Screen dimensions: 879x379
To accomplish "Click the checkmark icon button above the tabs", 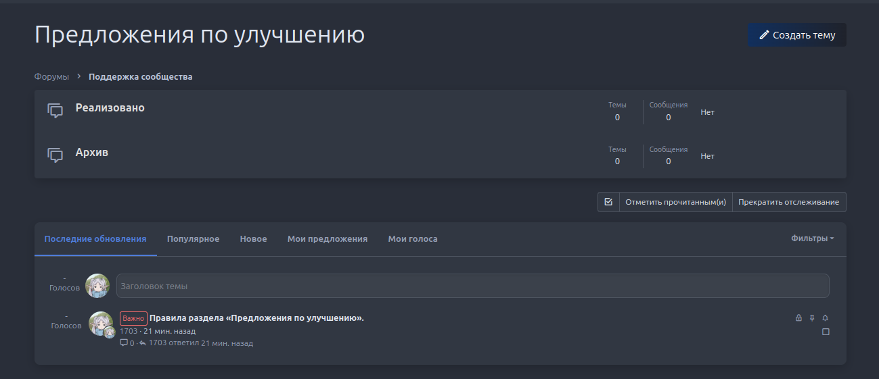I will [608, 202].
